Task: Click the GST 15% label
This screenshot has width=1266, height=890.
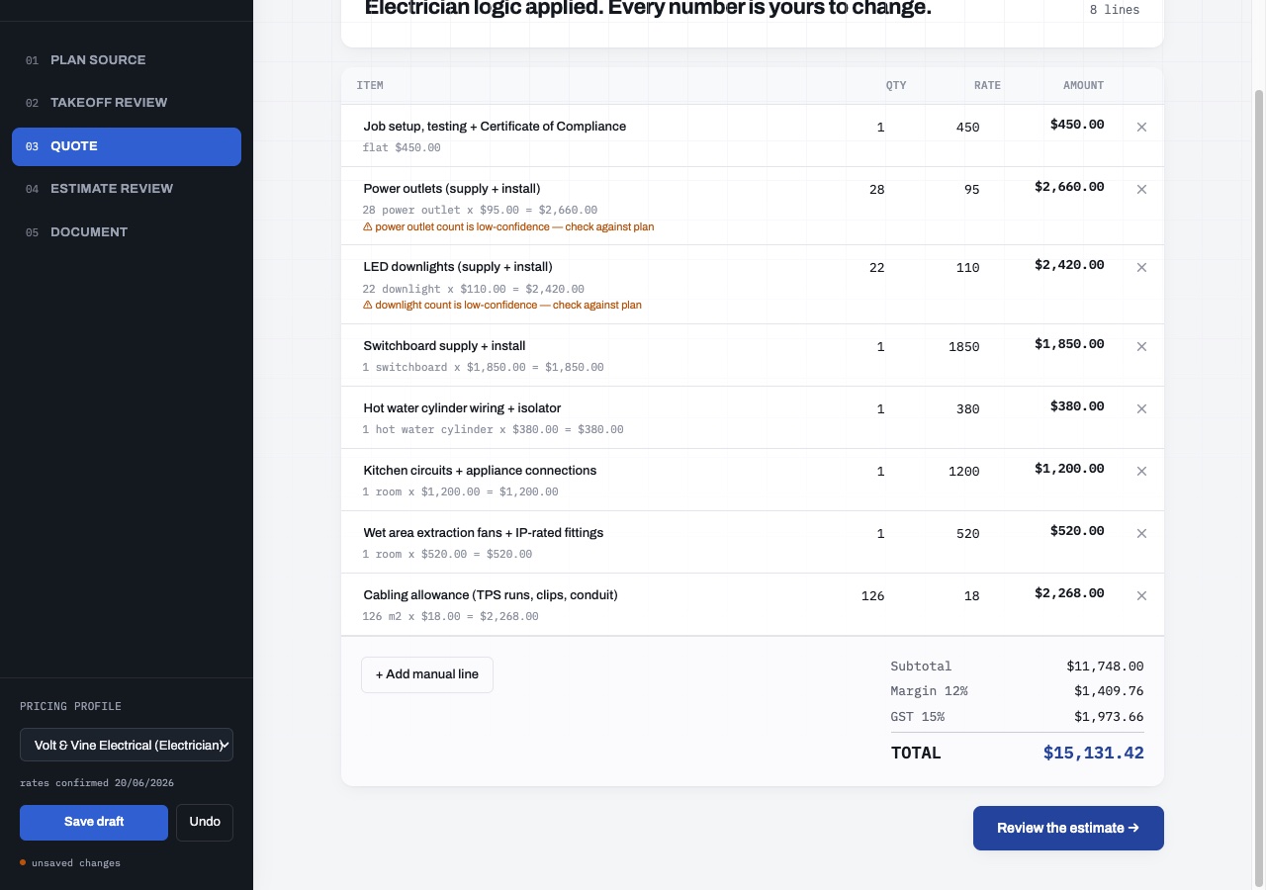Action: (x=918, y=717)
